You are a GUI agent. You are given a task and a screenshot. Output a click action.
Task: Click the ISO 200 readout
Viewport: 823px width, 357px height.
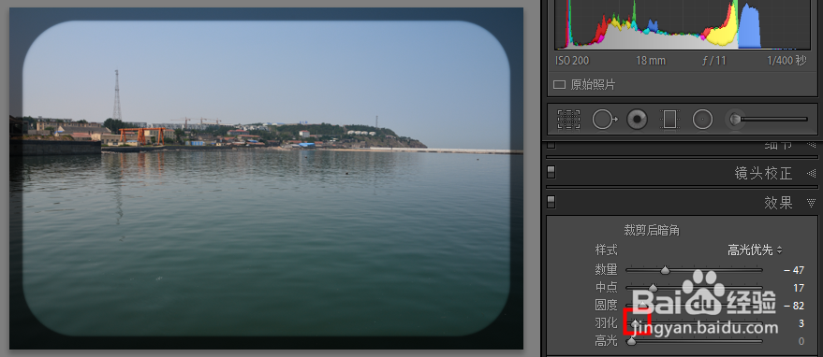click(x=572, y=61)
